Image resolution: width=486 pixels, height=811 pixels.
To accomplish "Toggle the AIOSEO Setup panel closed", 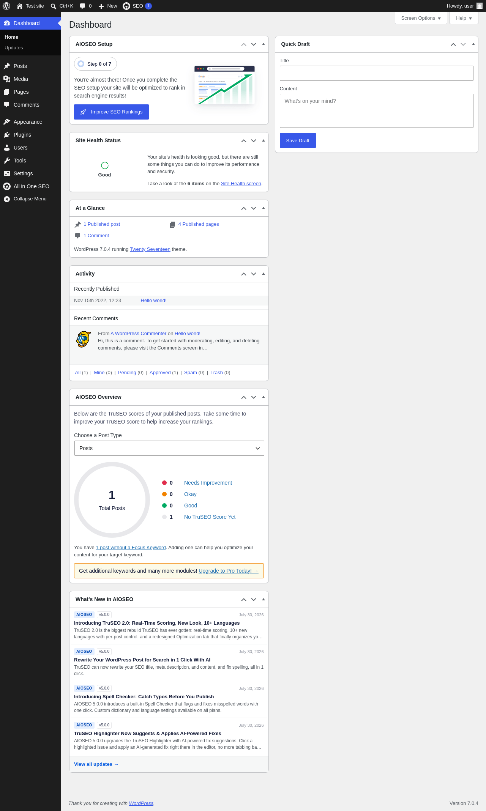I will 264,44.
